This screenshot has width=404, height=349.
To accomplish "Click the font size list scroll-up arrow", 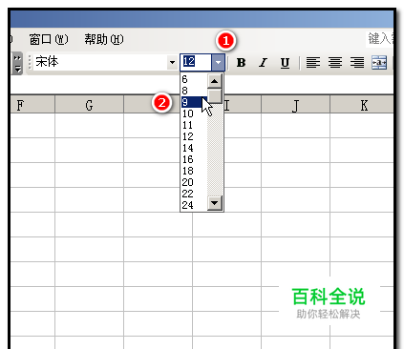I will (215, 81).
